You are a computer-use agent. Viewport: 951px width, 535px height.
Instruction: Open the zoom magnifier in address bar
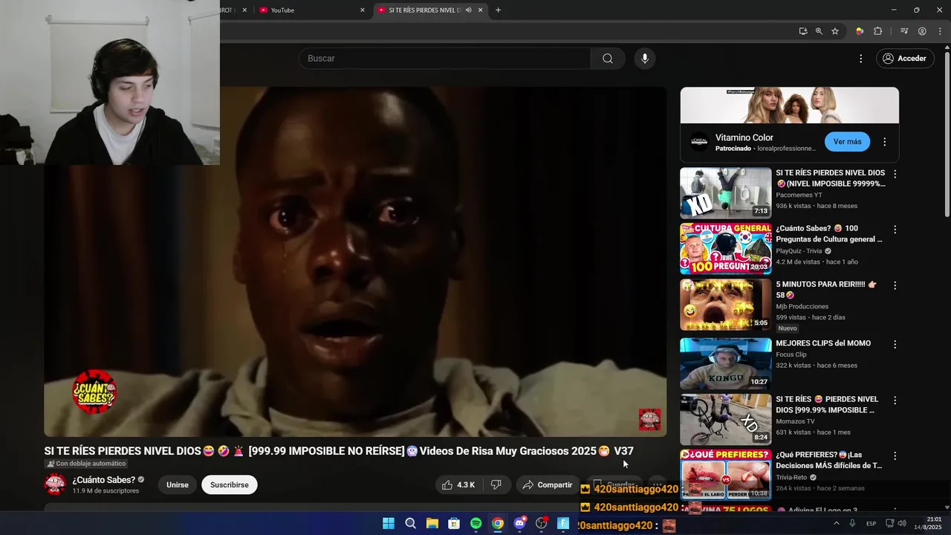click(819, 31)
